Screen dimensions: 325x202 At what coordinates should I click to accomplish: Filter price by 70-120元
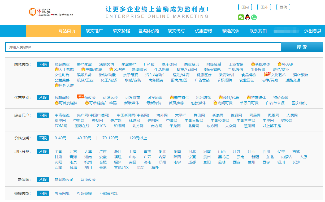110,138
